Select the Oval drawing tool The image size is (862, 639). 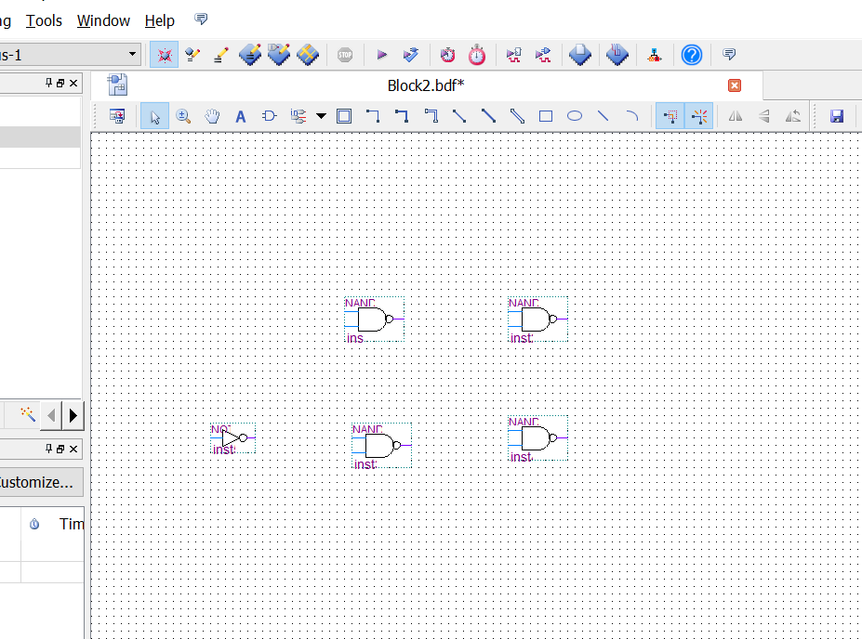point(575,116)
